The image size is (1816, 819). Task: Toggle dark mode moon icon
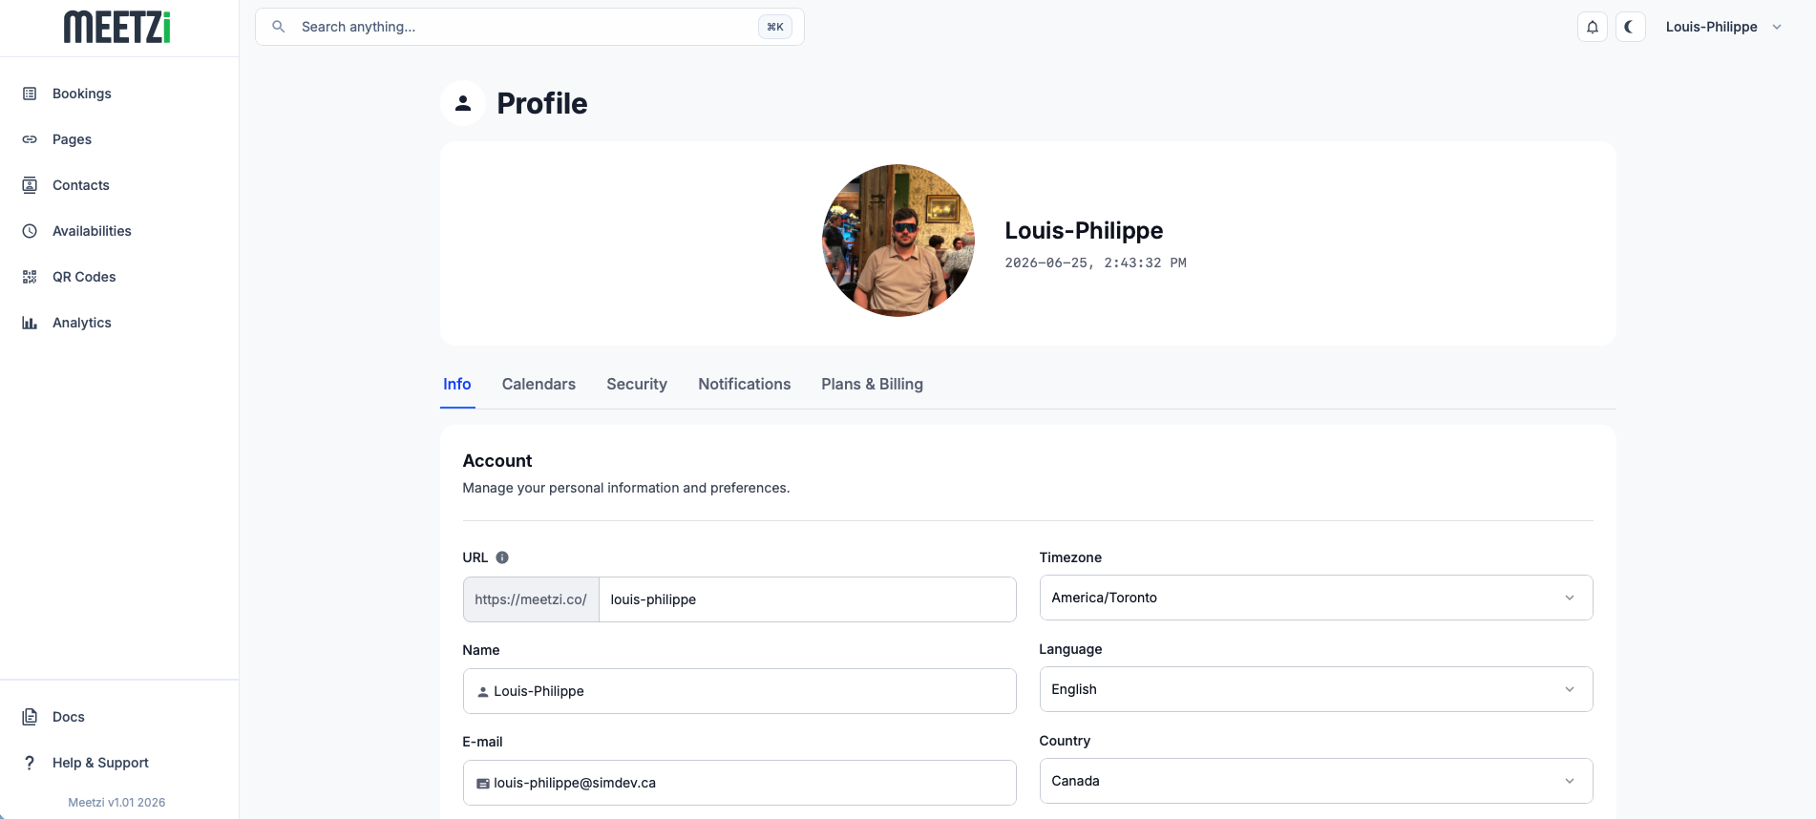coord(1631,27)
